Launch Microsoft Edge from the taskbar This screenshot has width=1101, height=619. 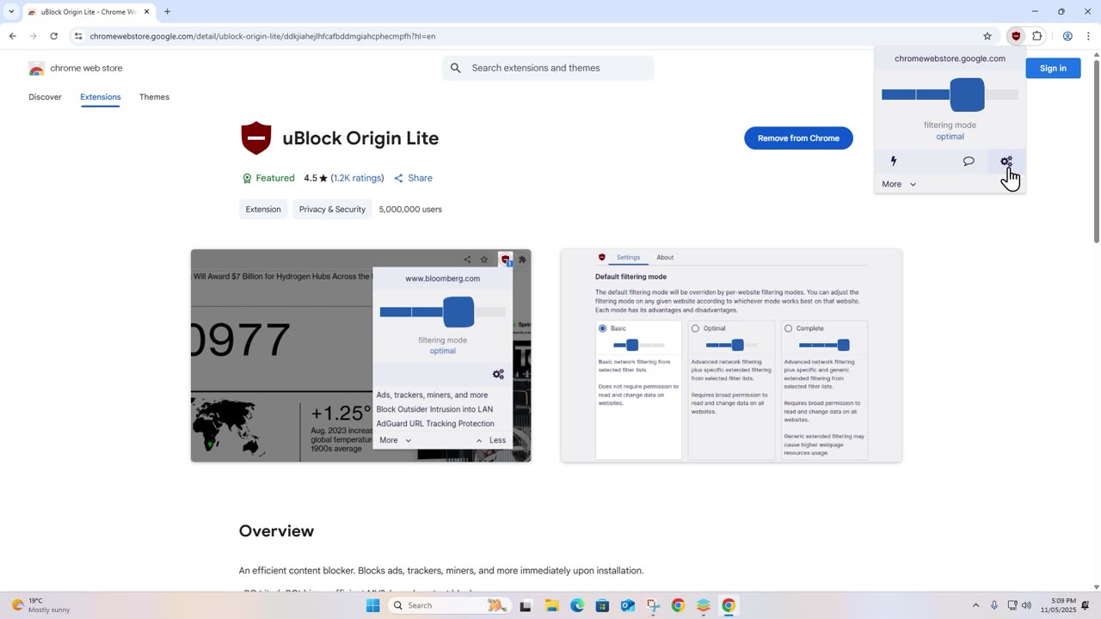[577, 605]
